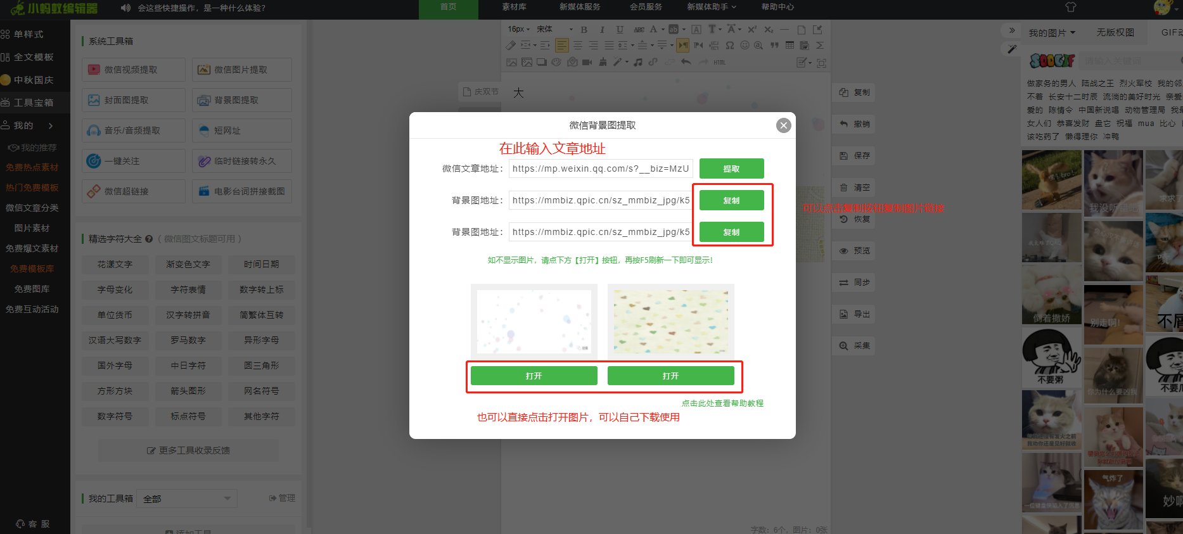Image resolution: width=1183 pixels, height=534 pixels.
Task: Insert special character with Omega icon
Action: 729,46
